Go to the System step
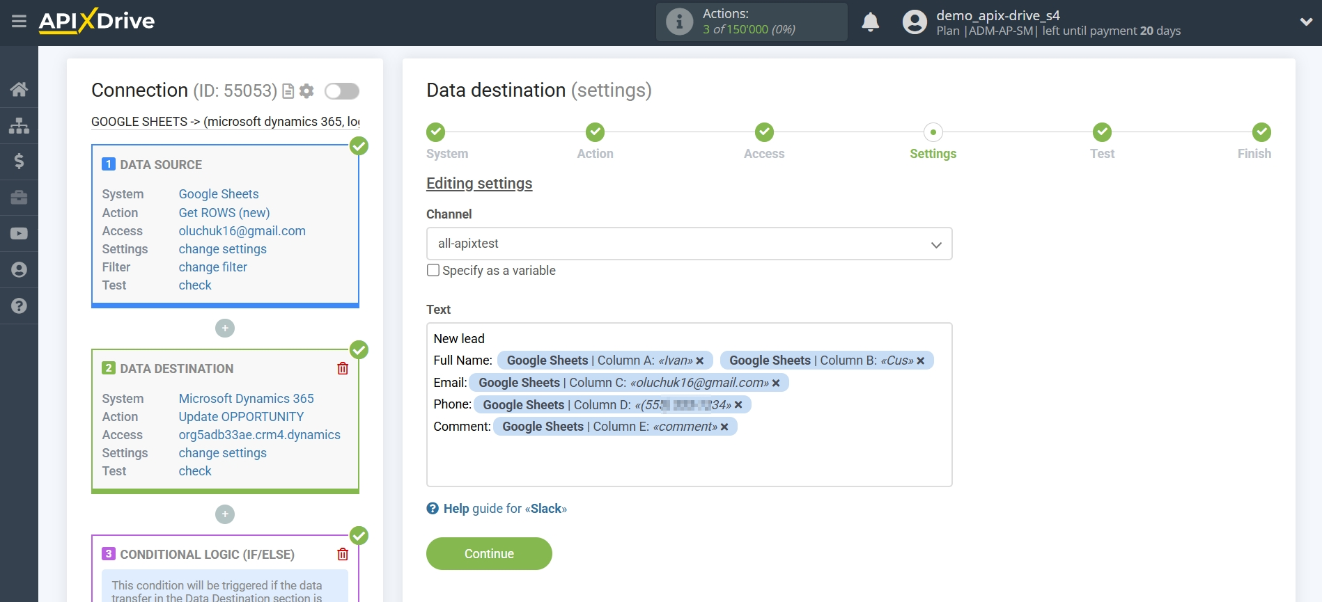 click(x=436, y=132)
